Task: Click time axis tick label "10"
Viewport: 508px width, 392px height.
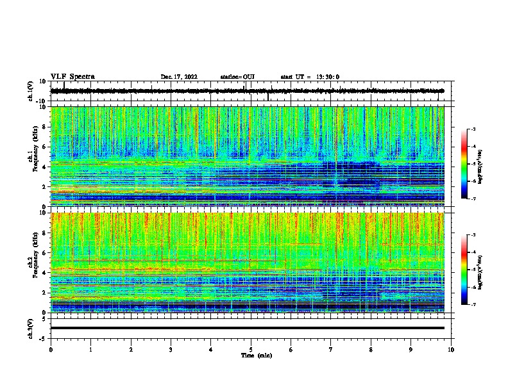Action: click(x=451, y=350)
